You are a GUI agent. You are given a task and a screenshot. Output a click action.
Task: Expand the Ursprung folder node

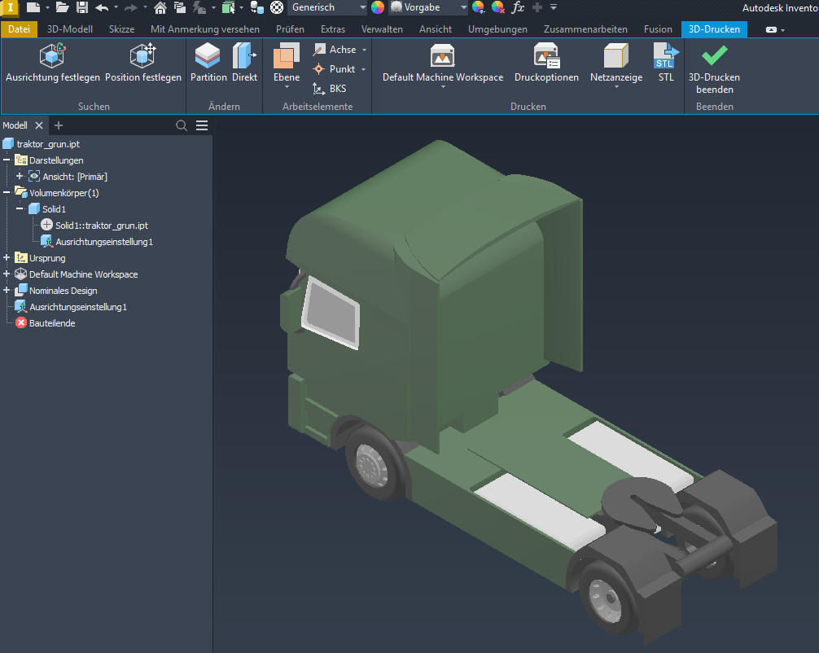(x=7, y=258)
